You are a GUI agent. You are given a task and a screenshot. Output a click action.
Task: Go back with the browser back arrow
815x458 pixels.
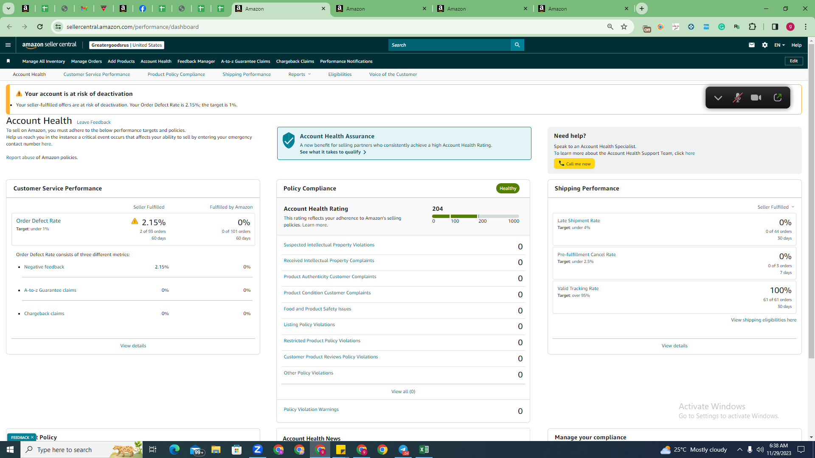click(9, 27)
